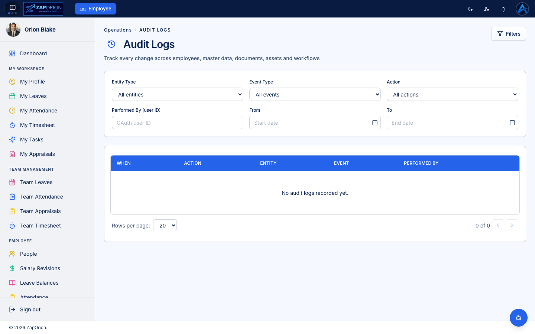Open the notifications bell
The height and width of the screenshot is (334, 535).
point(503,9)
